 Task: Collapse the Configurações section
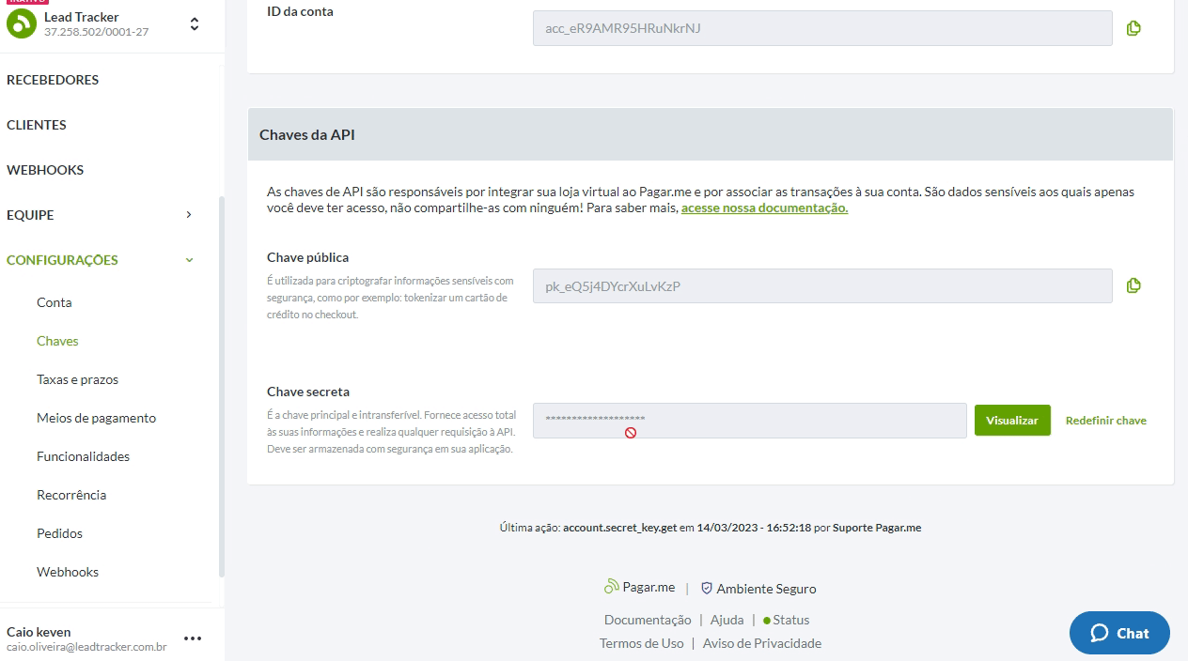[100, 260]
